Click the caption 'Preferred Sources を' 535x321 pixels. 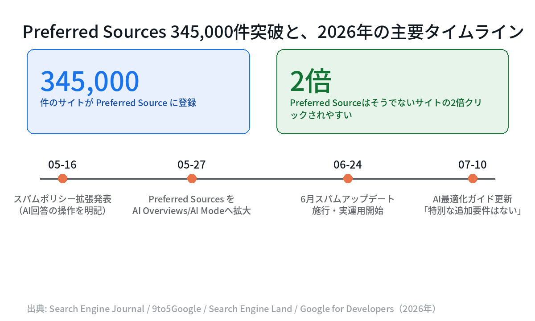(192, 199)
